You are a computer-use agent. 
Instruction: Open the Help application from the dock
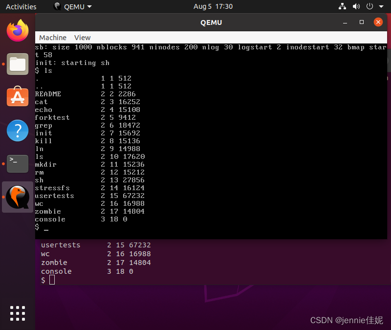coord(17,131)
